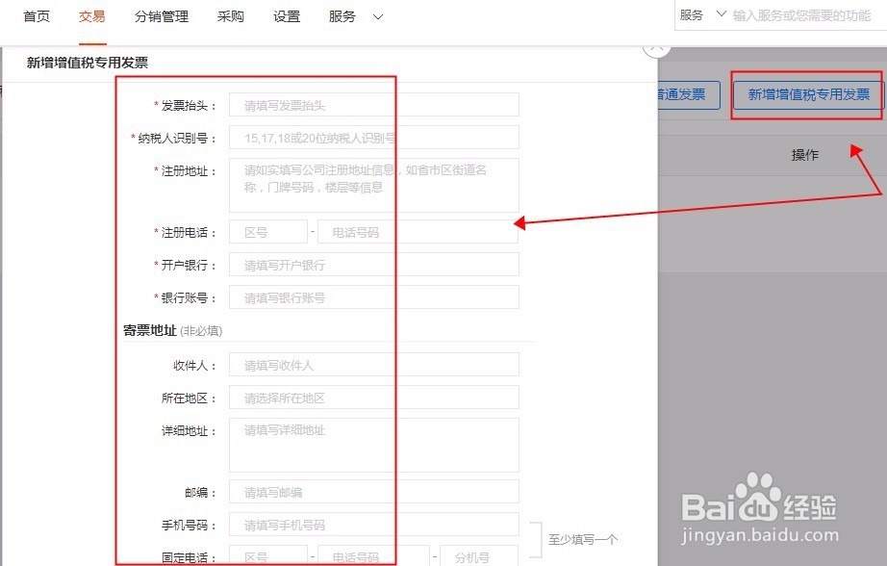This screenshot has height=566, width=887.
Task: Click the 银行账号 input field
Action: [374, 297]
